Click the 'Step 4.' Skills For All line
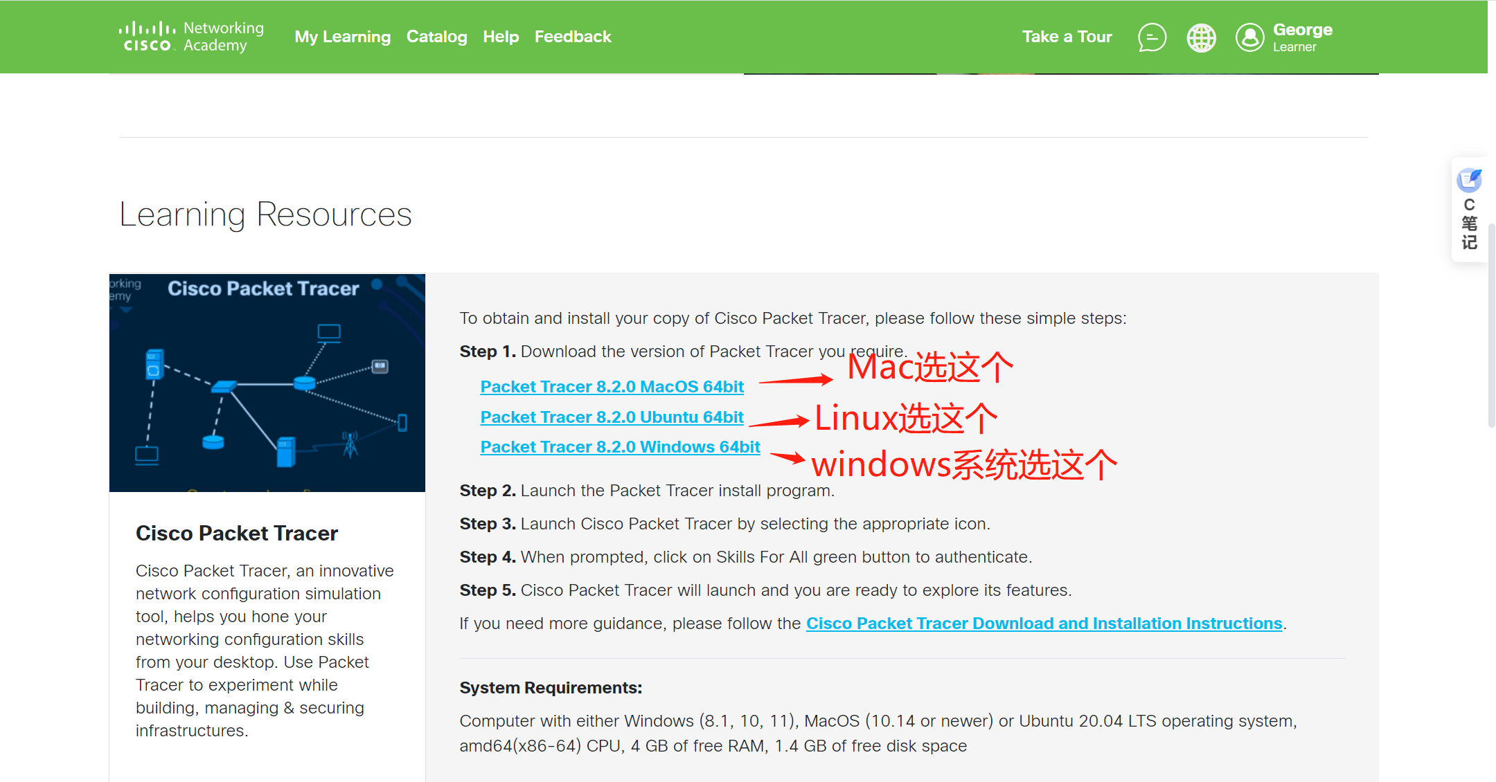1496x782 pixels. [x=746, y=557]
